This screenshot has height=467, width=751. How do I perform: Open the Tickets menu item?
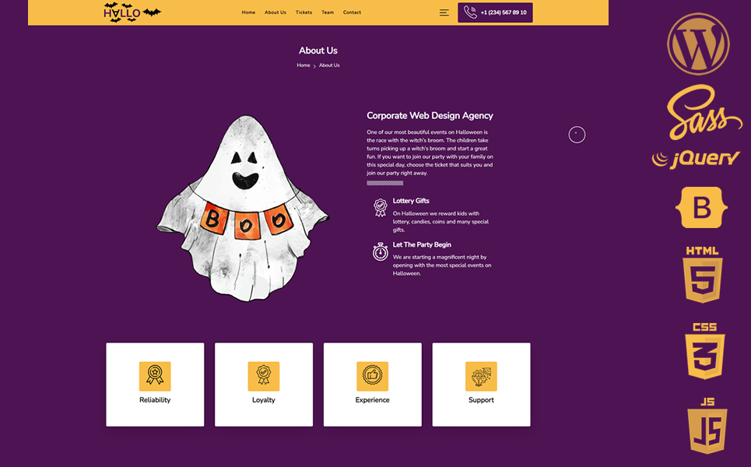[x=304, y=12]
